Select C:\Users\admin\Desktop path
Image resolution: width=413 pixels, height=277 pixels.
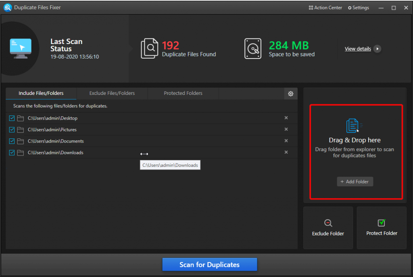pyautogui.click(x=53, y=118)
